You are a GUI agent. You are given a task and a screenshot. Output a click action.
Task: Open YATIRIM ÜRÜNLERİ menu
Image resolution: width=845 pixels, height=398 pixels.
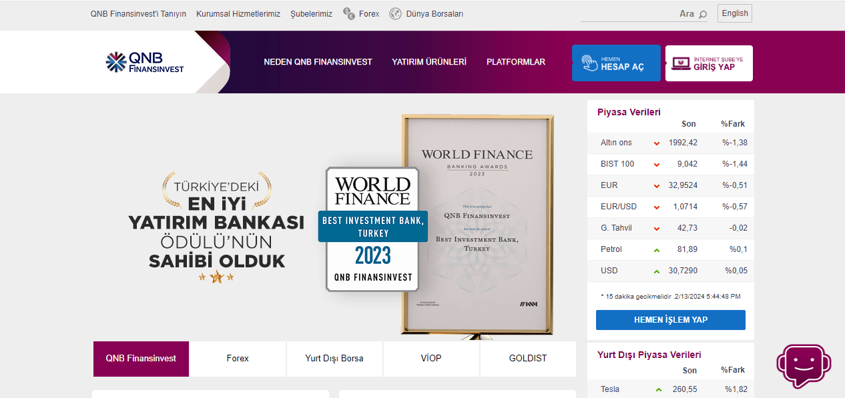pos(429,62)
